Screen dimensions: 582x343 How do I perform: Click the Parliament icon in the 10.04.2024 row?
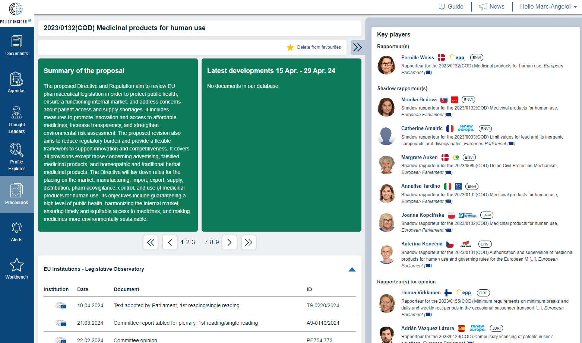point(60,305)
